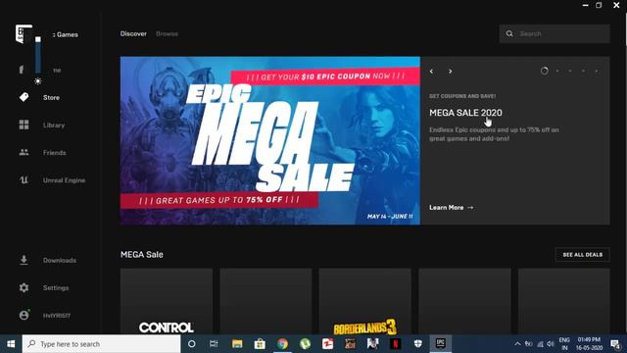Advance to the next featured banner slide
627x353 pixels.
tap(451, 72)
